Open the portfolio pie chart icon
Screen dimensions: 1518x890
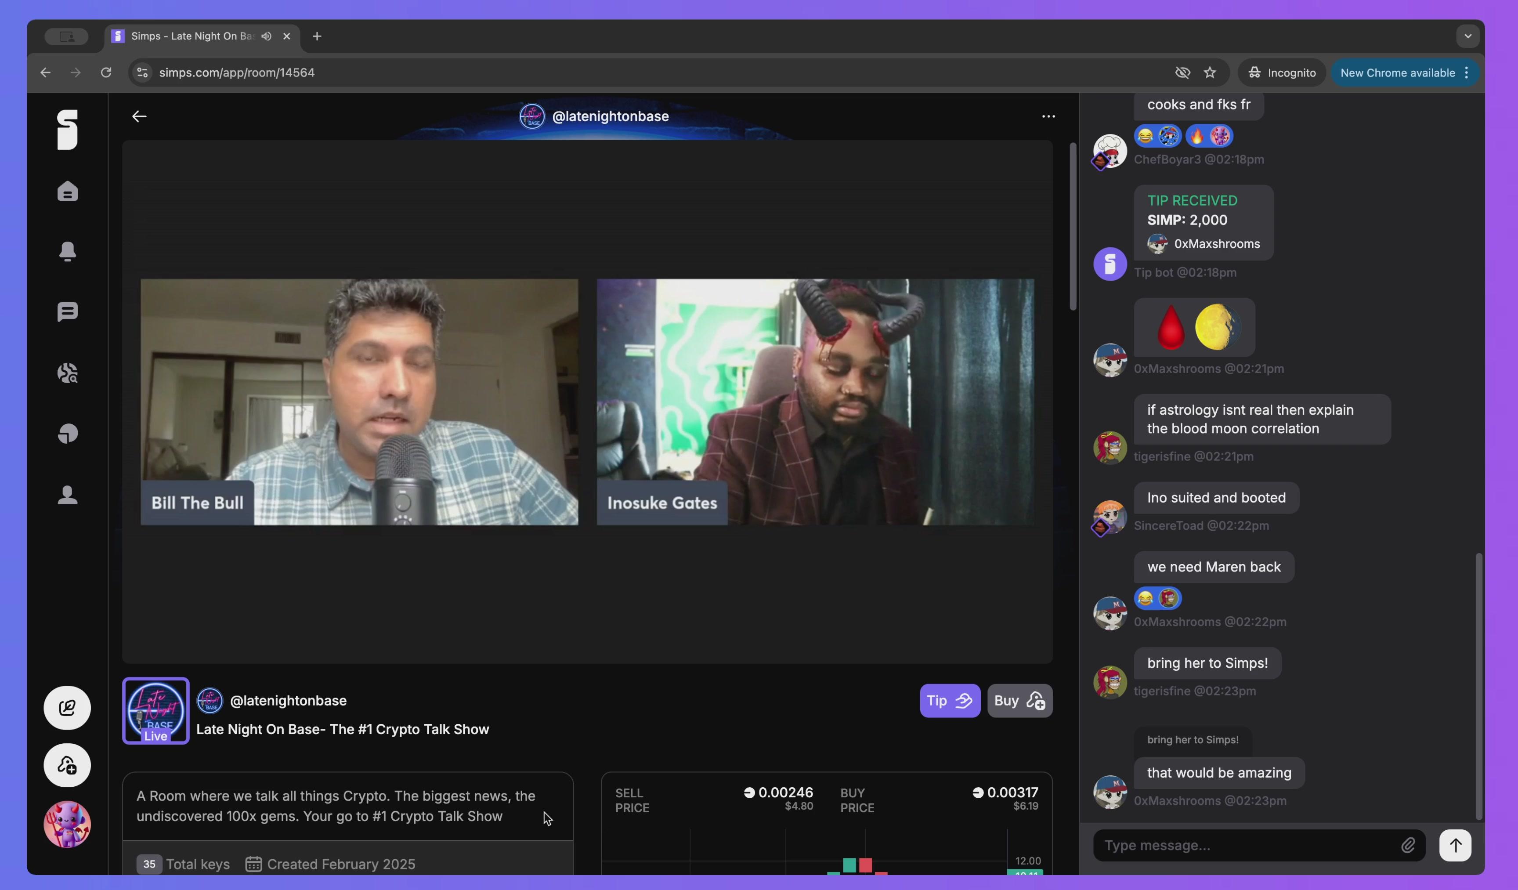(x=68, y=434)
